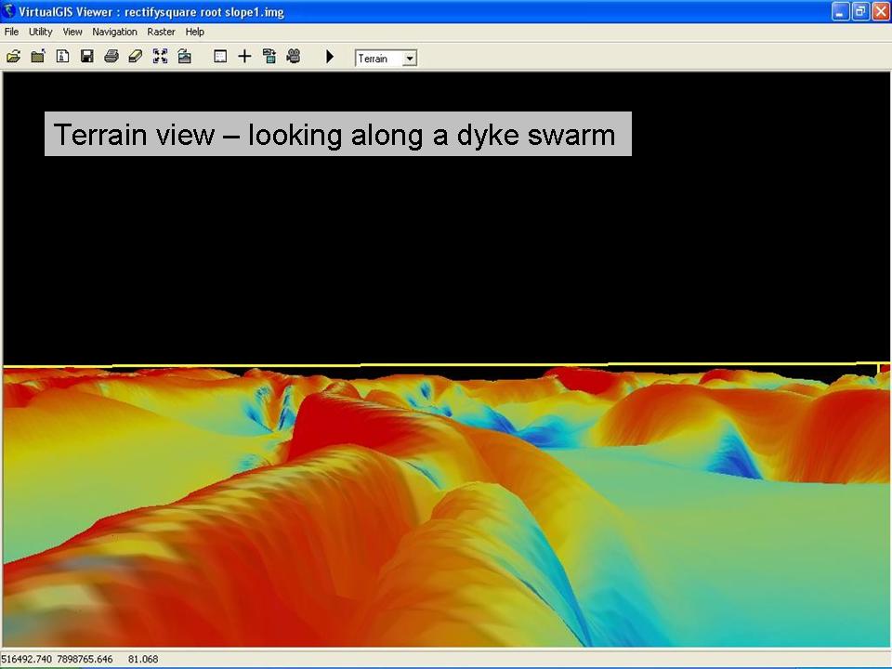
Task: Restore down the VirtualGIS Viewer window
Action: (x=860, y=11)
